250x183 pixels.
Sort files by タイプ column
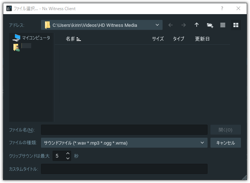179,39
